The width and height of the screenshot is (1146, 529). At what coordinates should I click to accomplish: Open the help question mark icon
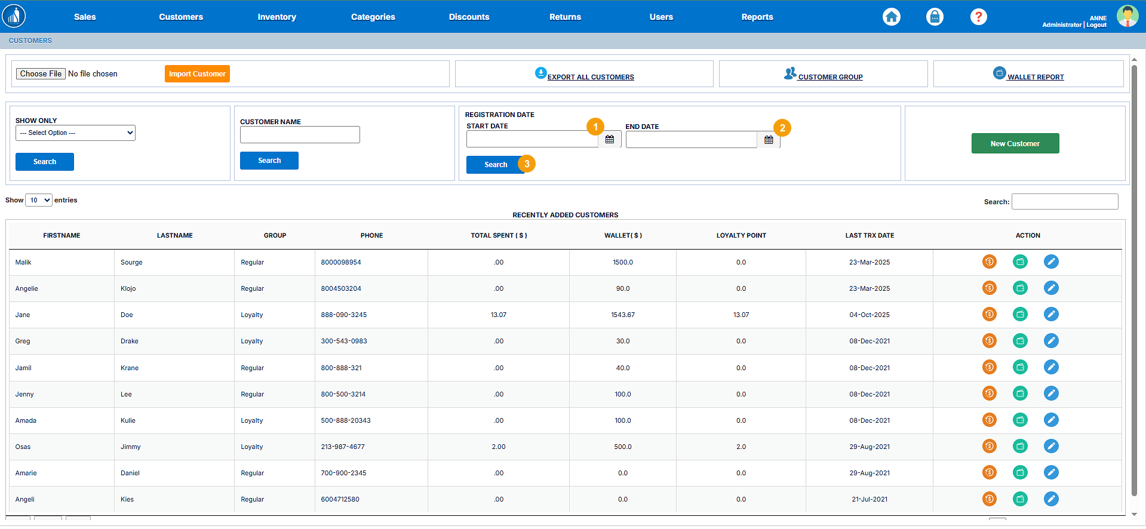pyautogui.click(x=978, y=17)
